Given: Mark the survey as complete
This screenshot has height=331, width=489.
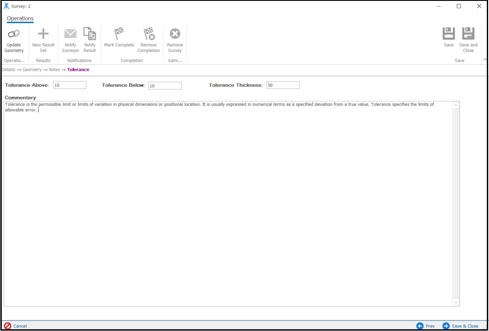Looking at the screenshot, I should (119, 34).
